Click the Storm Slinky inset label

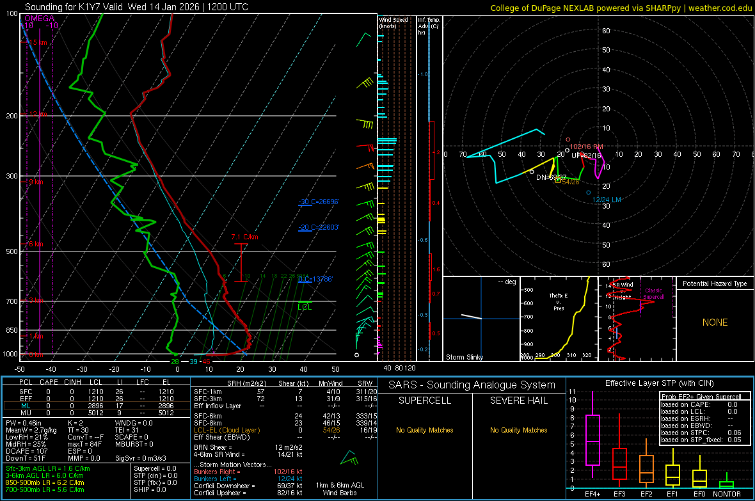(464, 357)
